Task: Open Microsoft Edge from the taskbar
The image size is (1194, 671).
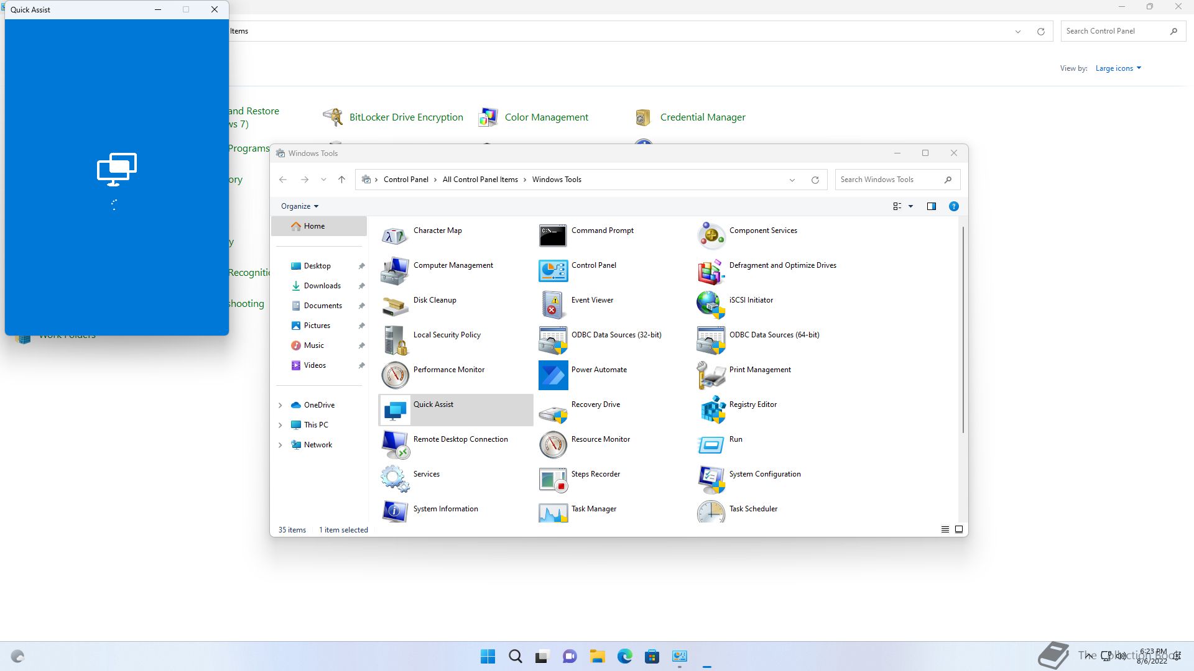Action: coord(624,656)
